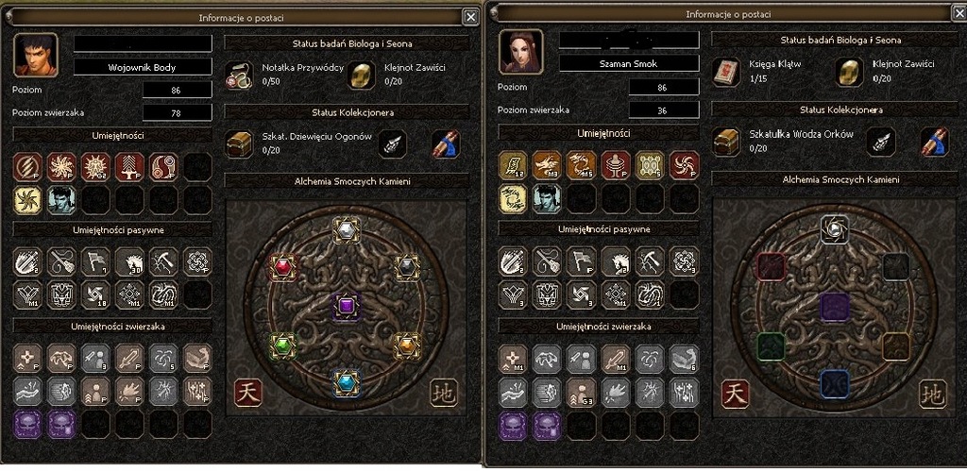Screen dimensions: 967x471
Task: Click the red ruby dragon stone
Action: (283, 267)
